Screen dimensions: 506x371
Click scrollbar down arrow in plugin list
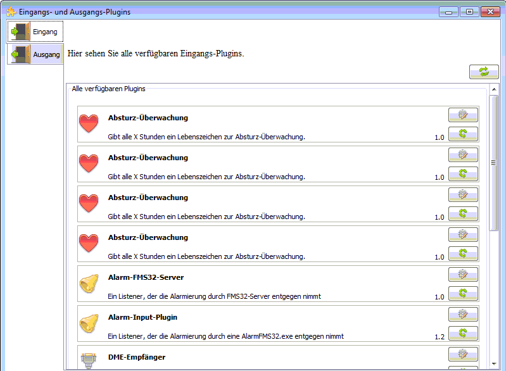click(493, 364)
